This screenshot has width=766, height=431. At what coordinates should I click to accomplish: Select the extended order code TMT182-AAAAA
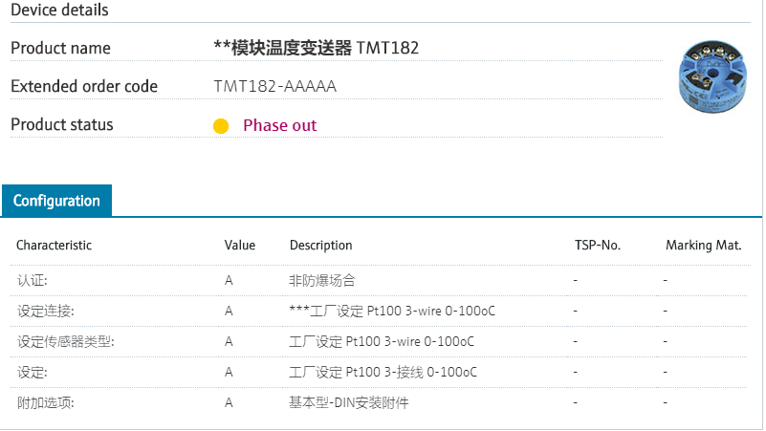click(x=275, y=87)
